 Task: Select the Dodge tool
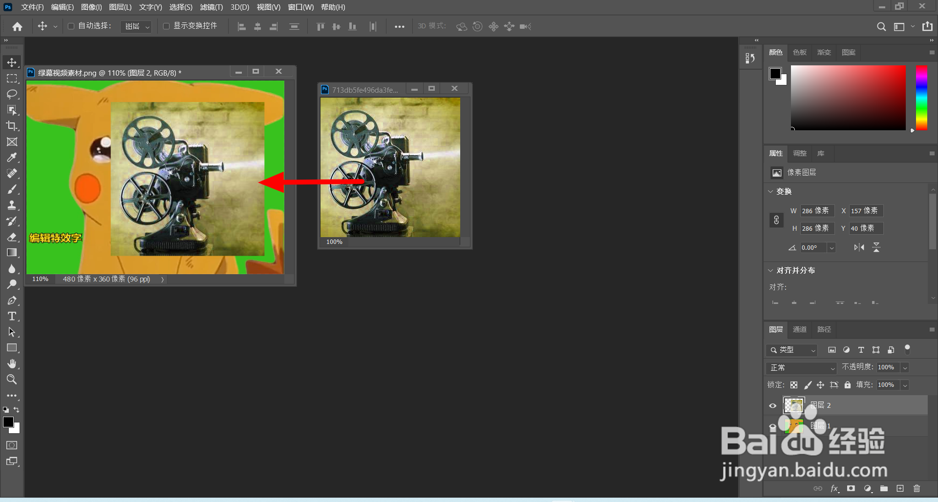[x=12, y=284]
